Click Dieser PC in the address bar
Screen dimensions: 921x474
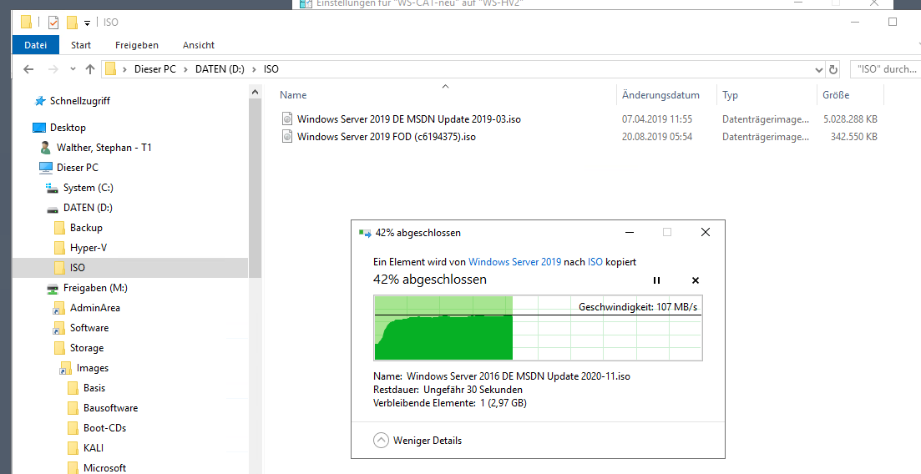(x=155, y=69)
